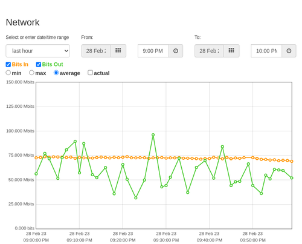Click the '0.000 bits' axis label
The image size is (302, 244).
(x=25, y=228)
